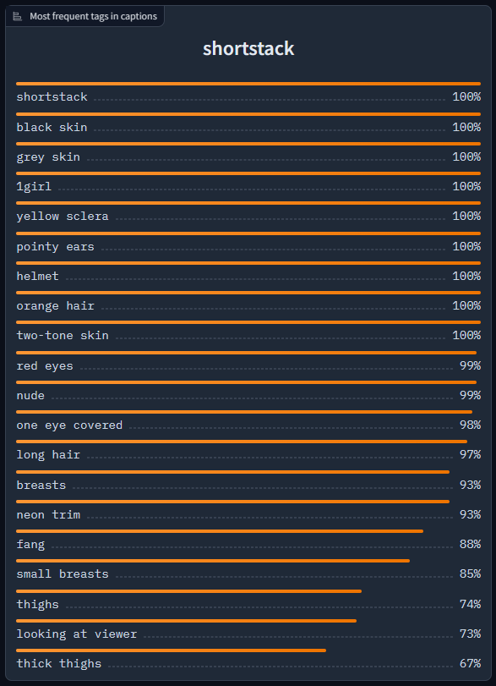This screenshot has width=496, height=686.
Task: Select the 'Most frequent tags in captions' tab label
Action: (93, 16)
